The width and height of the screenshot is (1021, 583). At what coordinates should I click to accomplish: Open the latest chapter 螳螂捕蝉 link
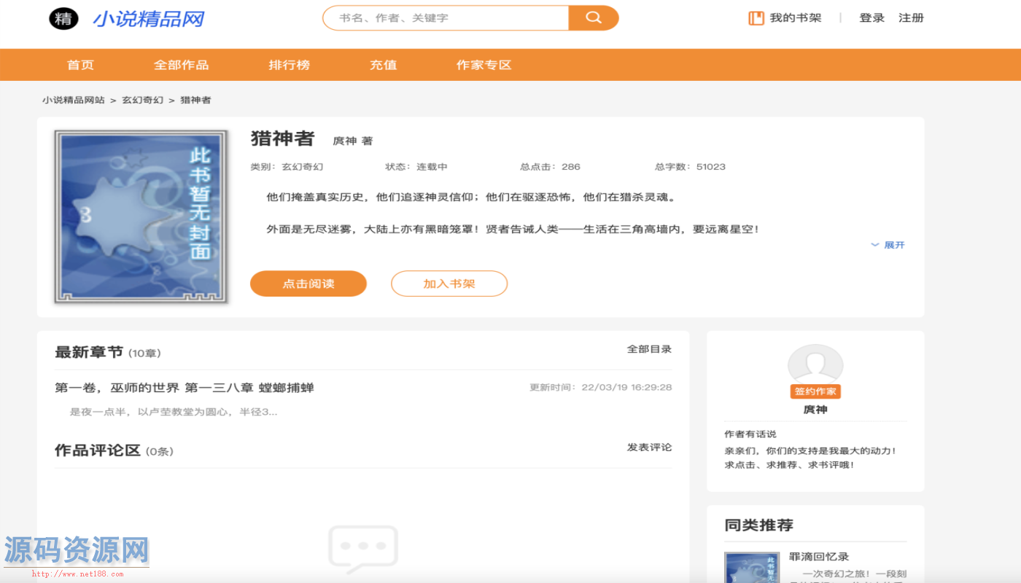[x=185, y=388]
